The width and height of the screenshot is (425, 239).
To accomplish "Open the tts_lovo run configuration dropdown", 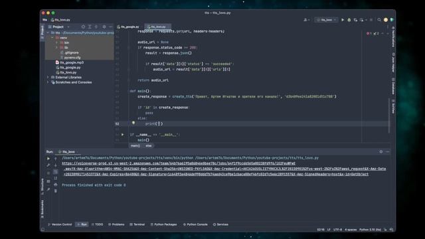I will click(326, 20).
